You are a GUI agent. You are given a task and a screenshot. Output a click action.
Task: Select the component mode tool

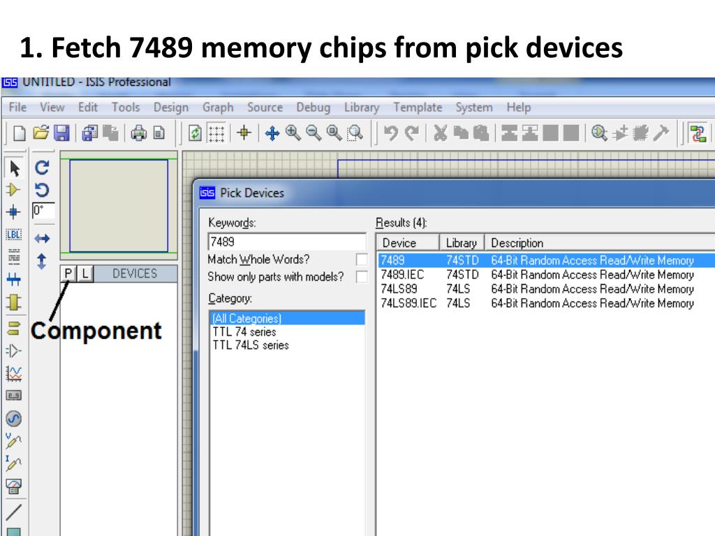(13, 190)
